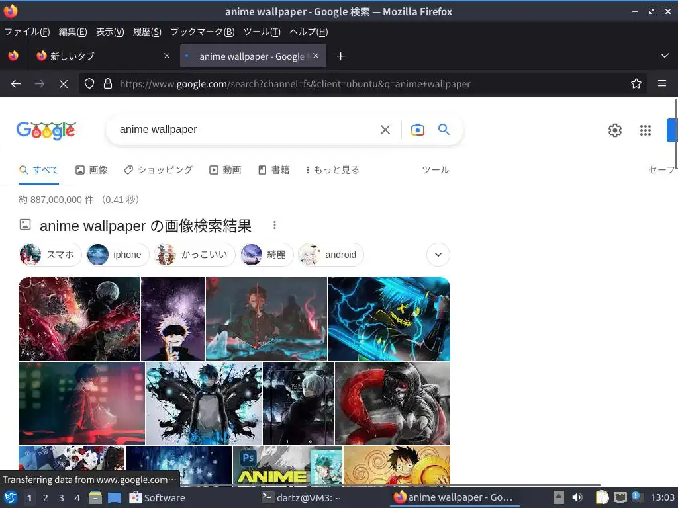Open Google settings gear
Viewport: 678px width, 508px height.
pyautogui.click(x=615, y=130)
